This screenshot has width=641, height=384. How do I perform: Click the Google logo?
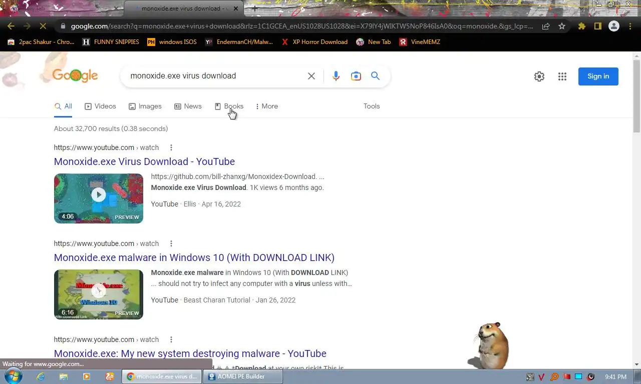coord(75,75)
